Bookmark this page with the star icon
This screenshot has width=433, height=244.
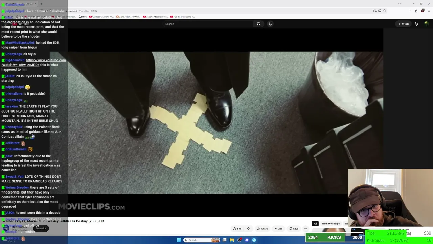[385, 11]
